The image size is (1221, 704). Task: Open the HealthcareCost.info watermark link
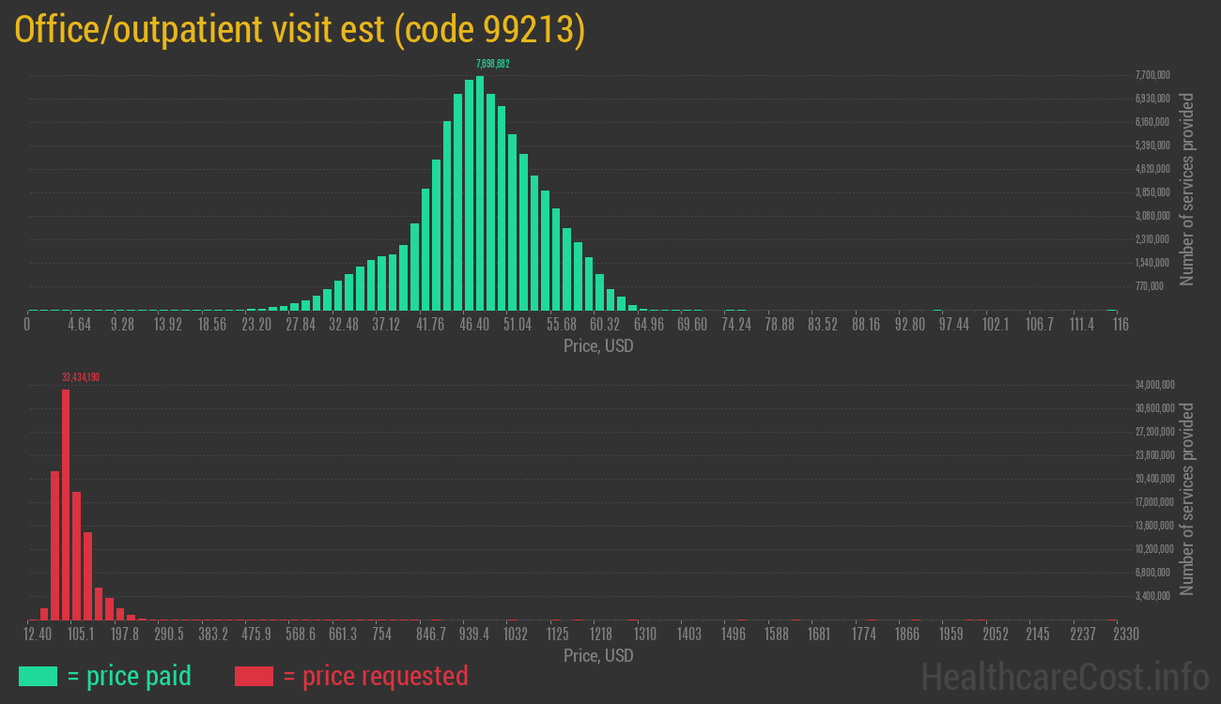(1064, 676)
